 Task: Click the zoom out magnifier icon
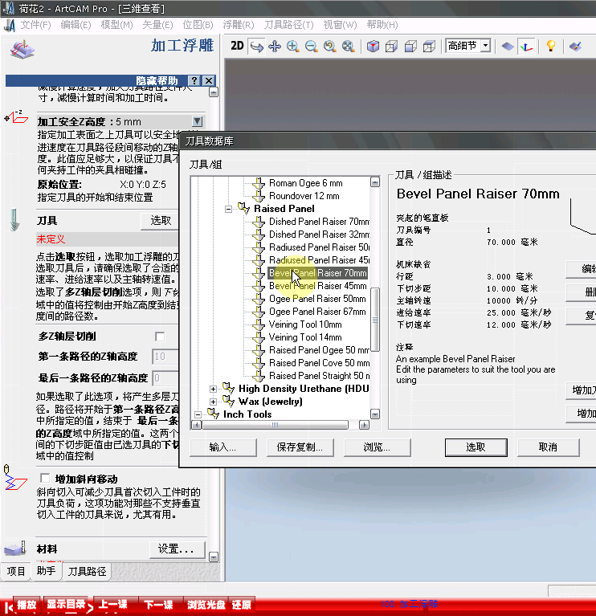311,46
